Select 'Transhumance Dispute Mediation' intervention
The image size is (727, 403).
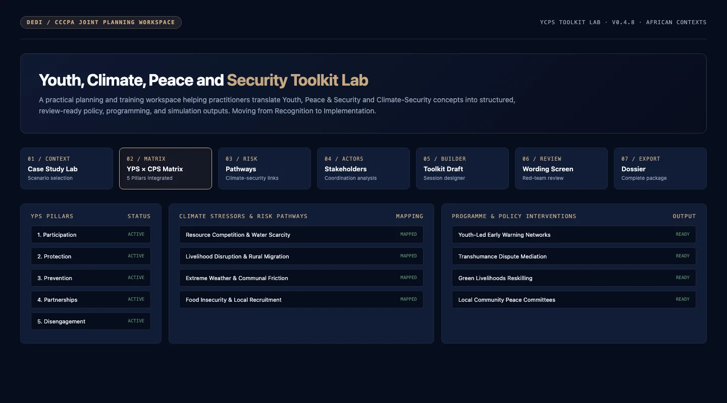point(574,256)
